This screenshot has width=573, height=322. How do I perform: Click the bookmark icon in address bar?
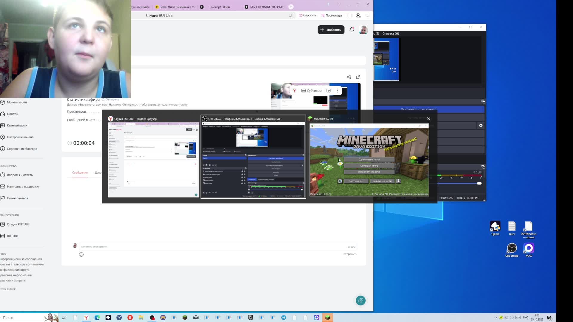click(290, 16)
